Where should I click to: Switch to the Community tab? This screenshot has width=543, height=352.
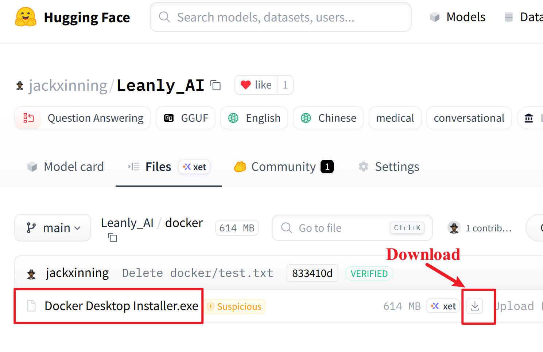pyautogui.click(x=284, y=167)
